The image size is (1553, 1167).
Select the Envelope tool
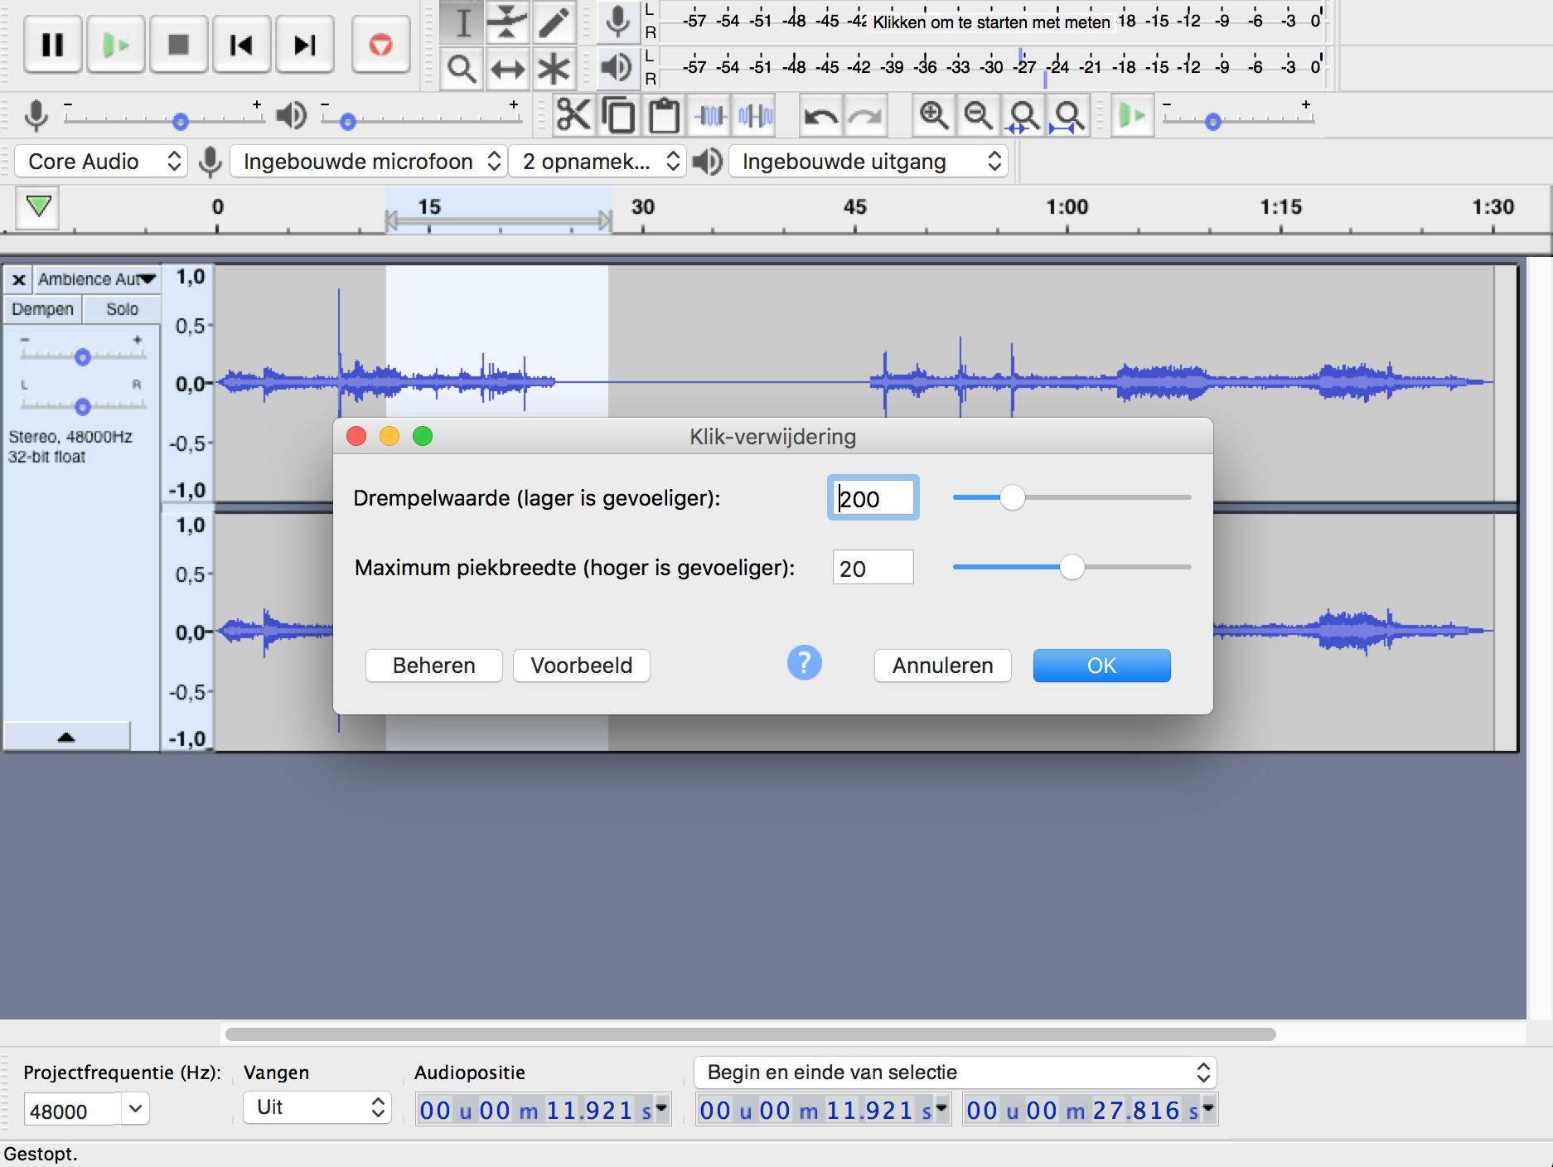pos(507,22)
